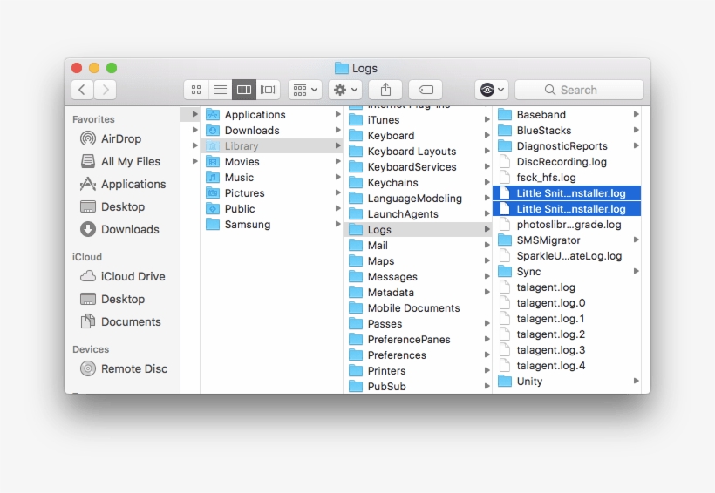Select the LaunchAgents folder
This screenshot has height=493, width=715.
tap(419, 214)
